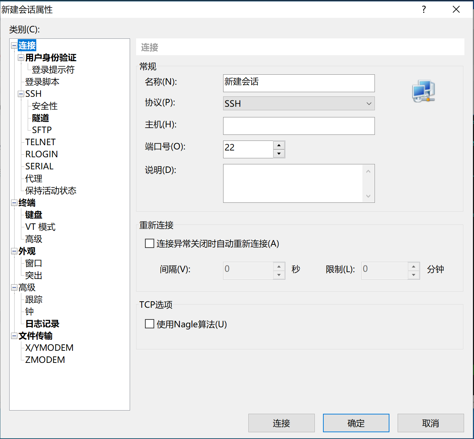Open 代理 proxy settings
The width and height of the screenshot is (474, 439).
34,179
